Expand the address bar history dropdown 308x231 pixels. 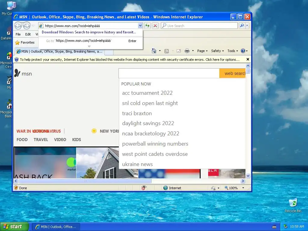(140, 26)
